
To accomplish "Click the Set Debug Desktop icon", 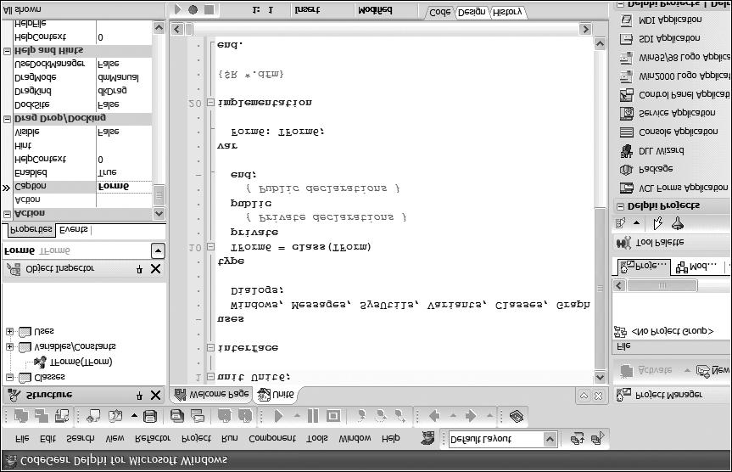I will pyautogui.click(x=598, y=438).
